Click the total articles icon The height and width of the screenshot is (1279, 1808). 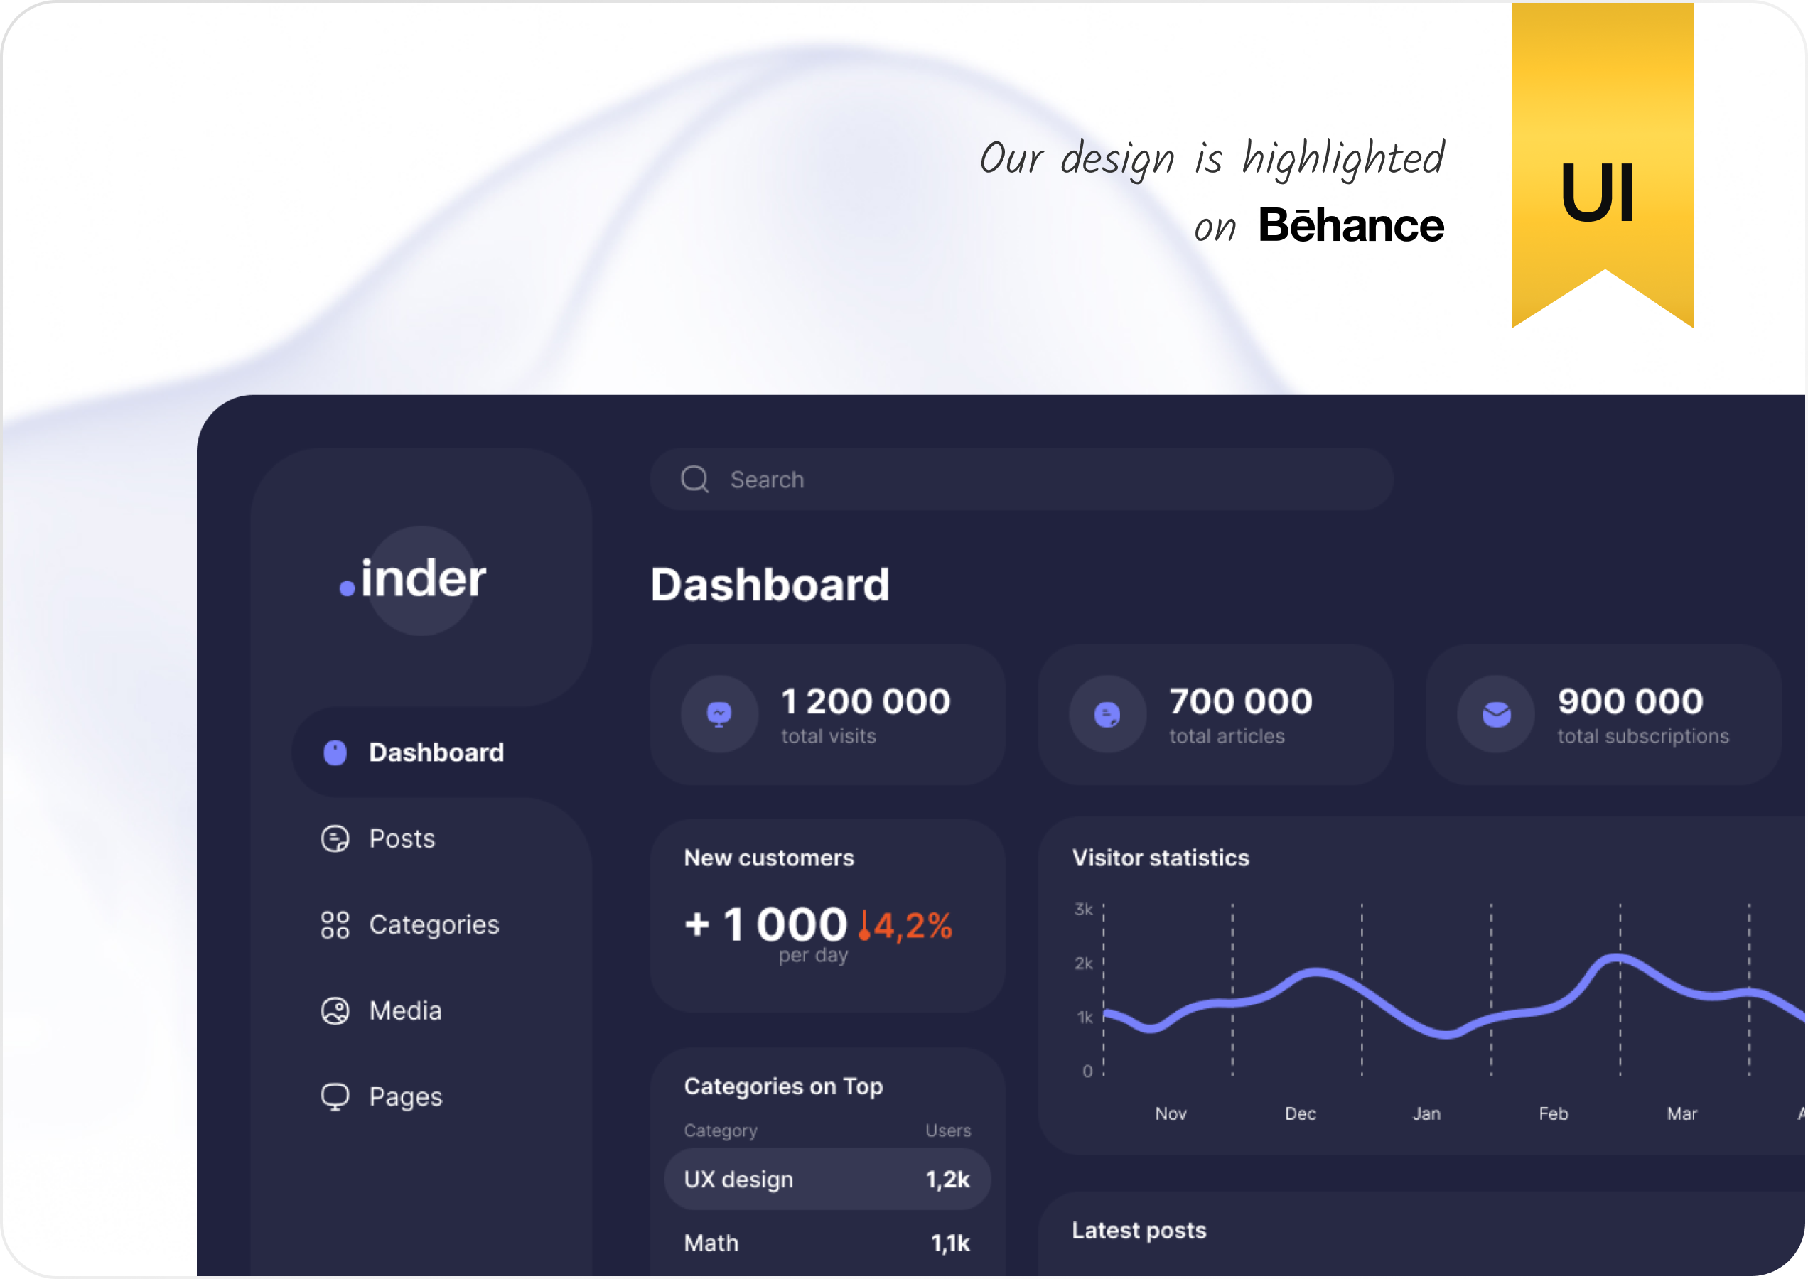[1107, 714]
